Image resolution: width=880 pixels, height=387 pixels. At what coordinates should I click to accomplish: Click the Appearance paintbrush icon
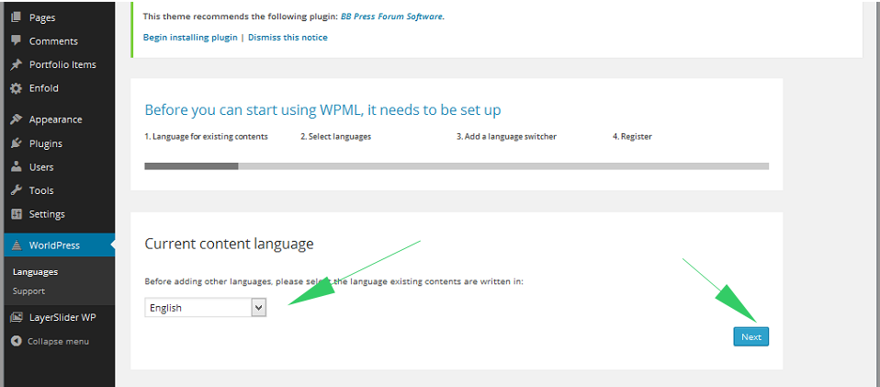(16, 120)
